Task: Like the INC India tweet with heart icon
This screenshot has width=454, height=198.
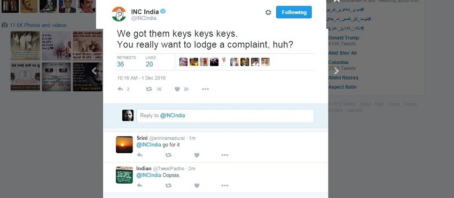Action: 177,89
